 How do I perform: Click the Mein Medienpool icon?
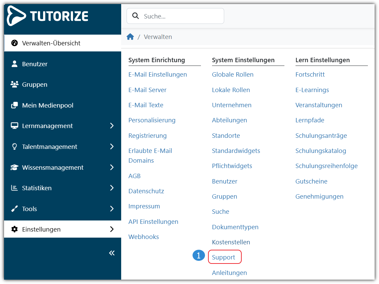point(14,105)
